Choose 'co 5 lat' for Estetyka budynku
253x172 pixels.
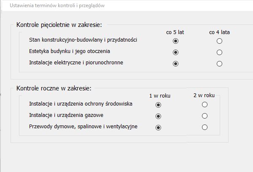coord(176,53)
